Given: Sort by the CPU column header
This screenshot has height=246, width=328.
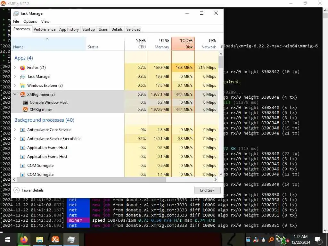Looking at the screenshot, I should coord(136,44).
